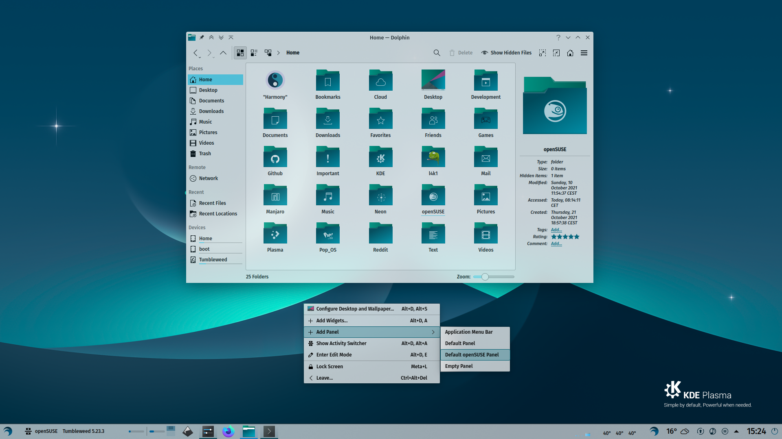Open the Dolphin hamburger menu
The image size is (782, 439).
584,53
